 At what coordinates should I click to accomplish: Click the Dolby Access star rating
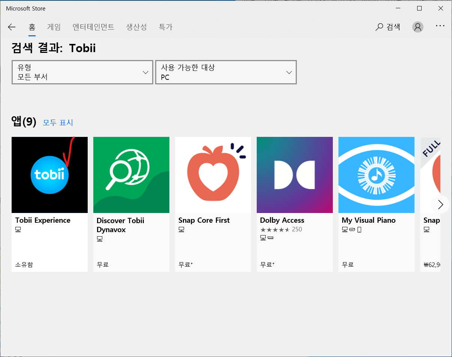point(275,229)
